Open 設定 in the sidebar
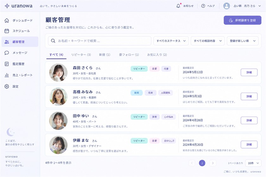266x177 pixels. click(x=20, y=86)
